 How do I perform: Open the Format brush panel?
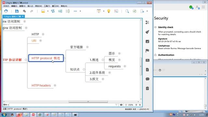tap(147, 32)
